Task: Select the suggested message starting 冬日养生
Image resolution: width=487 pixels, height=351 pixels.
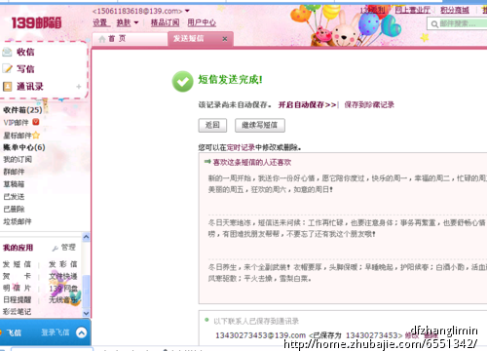Action: pyautogui.click(x=348, y=273)
